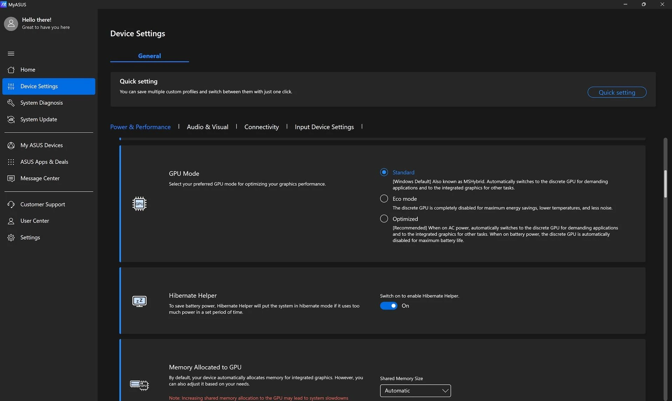Click the vertical scrollbar thumb
Viewport: 672px width, 401px height.
pyautogui.click(x=665, y=184)
